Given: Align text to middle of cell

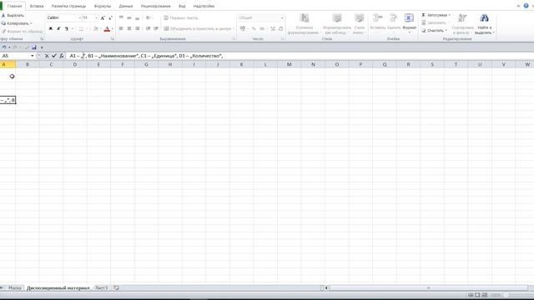Looking at the screenshot, I should 129,17.
